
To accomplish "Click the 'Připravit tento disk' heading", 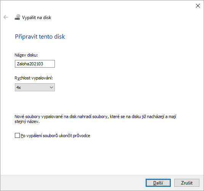I will pyautogui.click(x=40, y=37).
